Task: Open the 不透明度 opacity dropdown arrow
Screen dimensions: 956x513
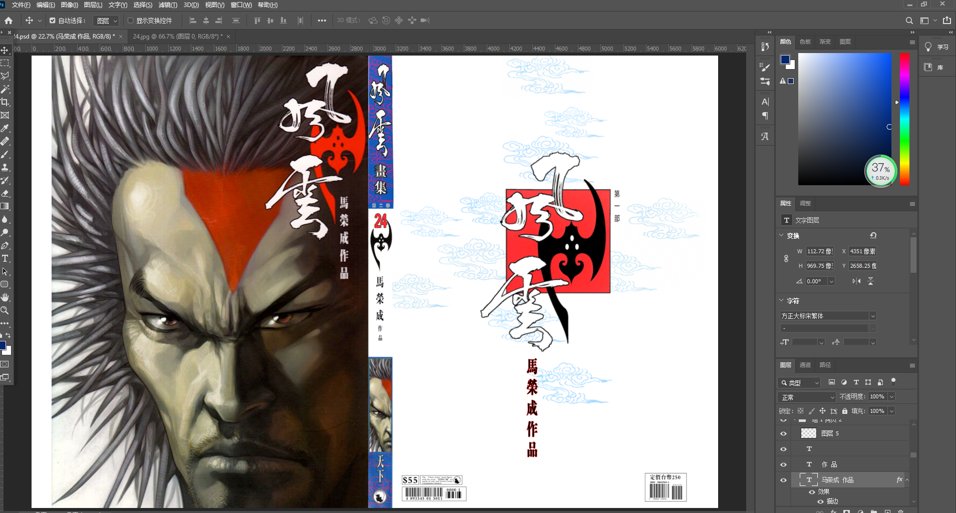Action: click(892, 396)
